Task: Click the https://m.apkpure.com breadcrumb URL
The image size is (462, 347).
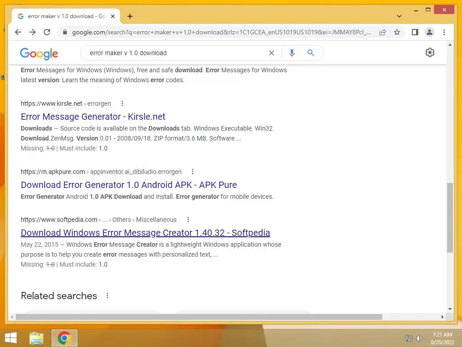Action: [53, 172]
